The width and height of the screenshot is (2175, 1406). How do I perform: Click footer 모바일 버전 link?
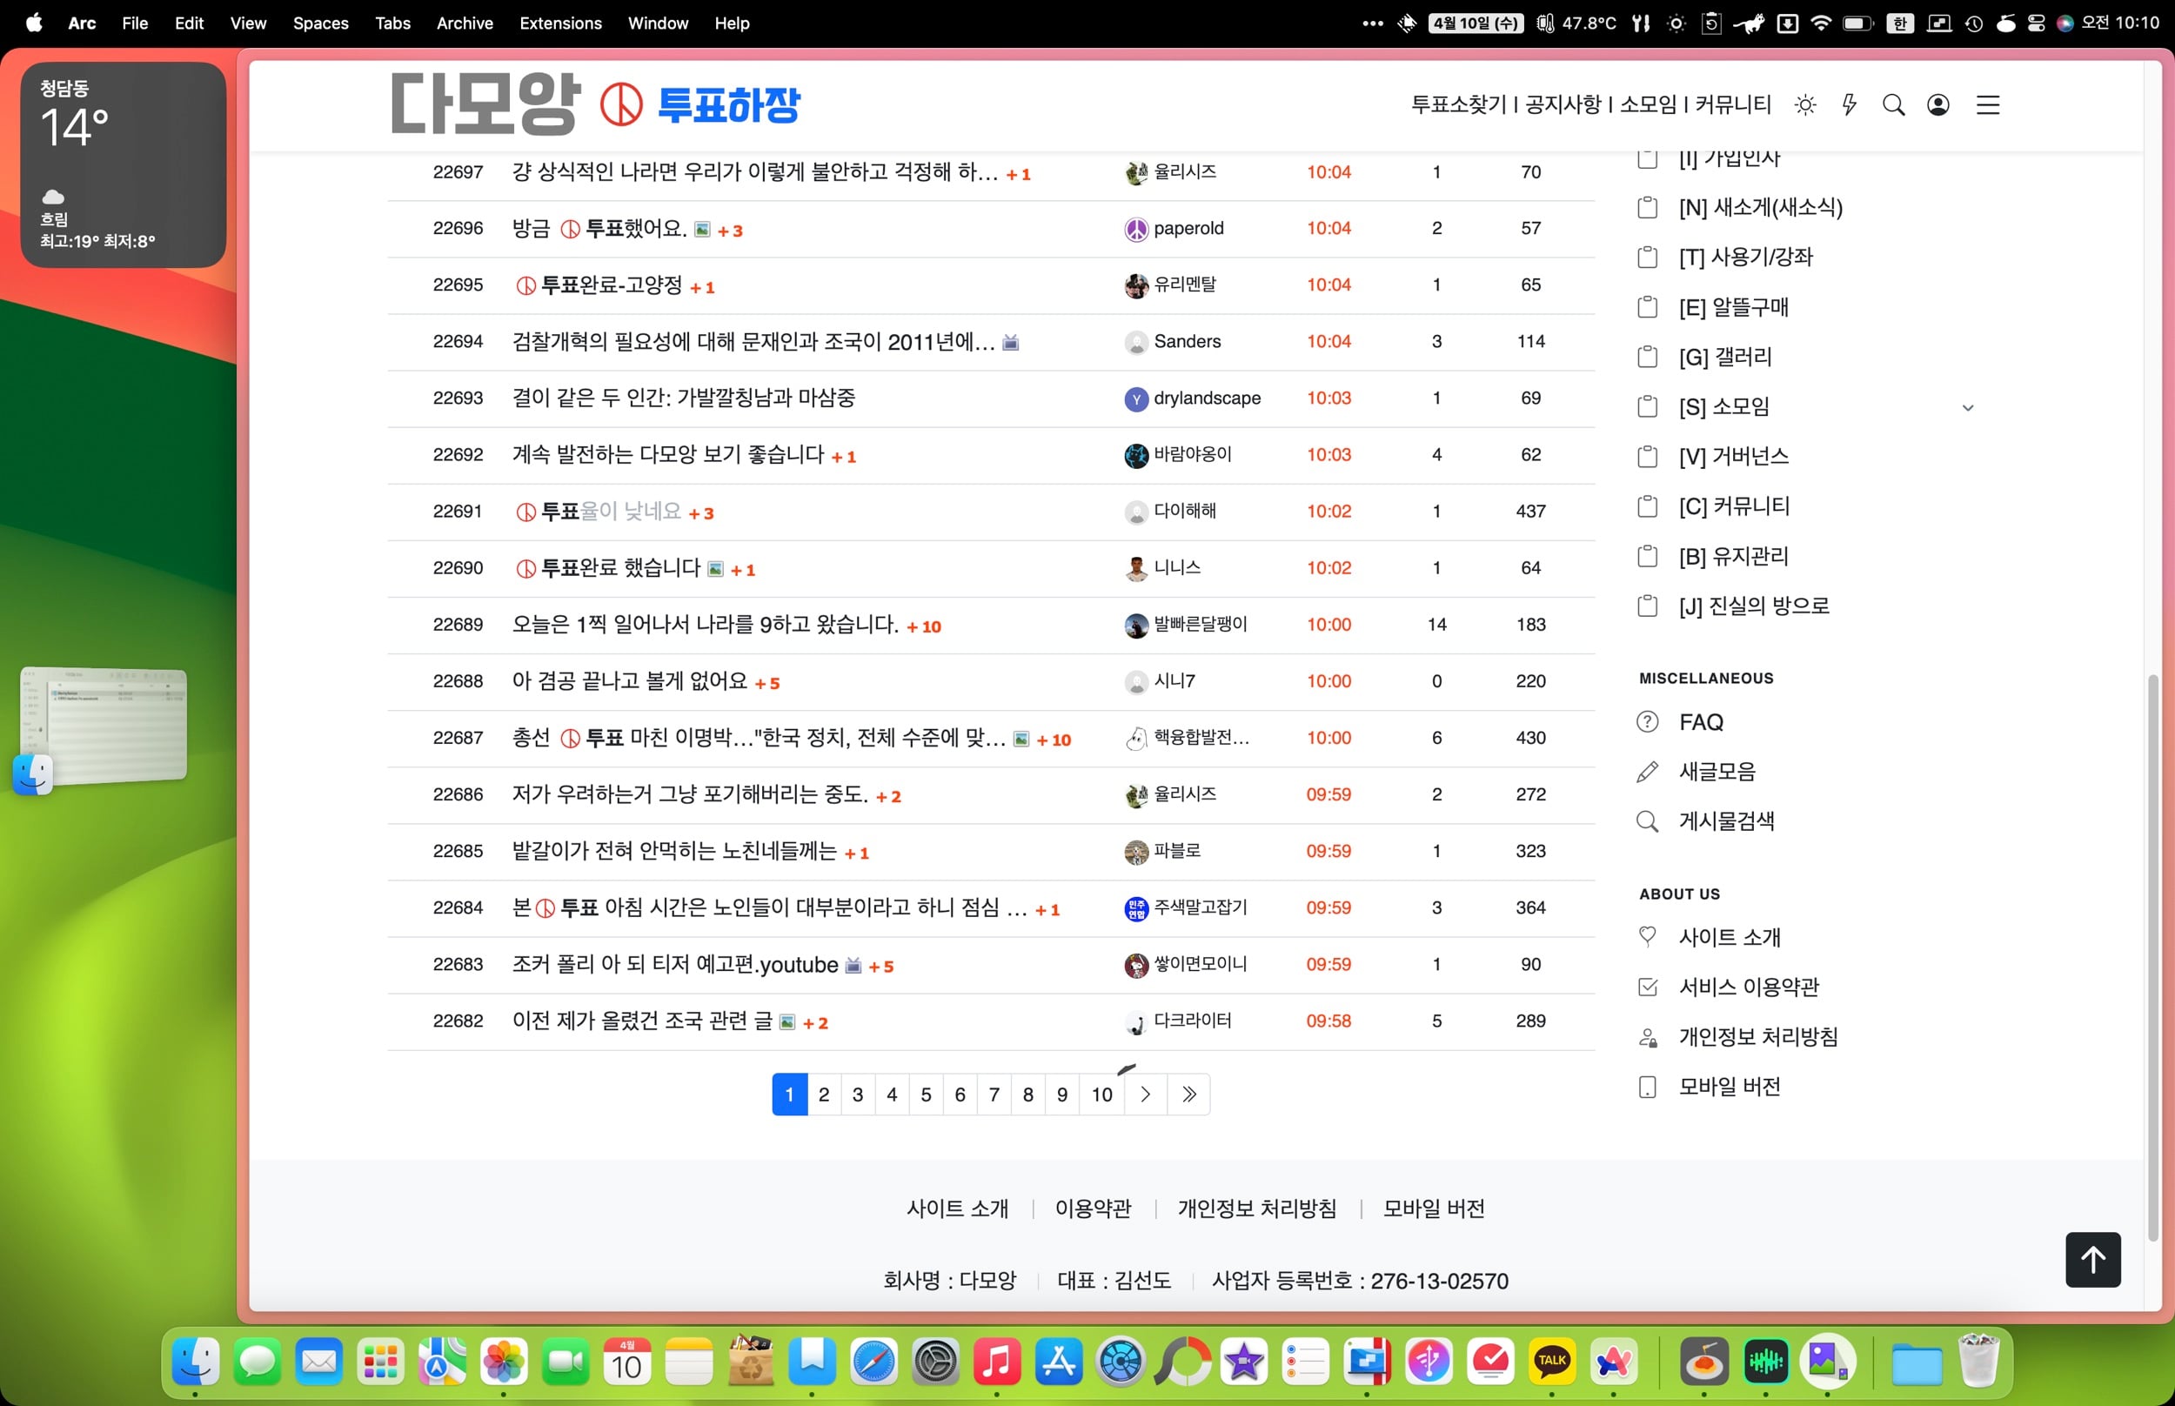(1433, 1208)
